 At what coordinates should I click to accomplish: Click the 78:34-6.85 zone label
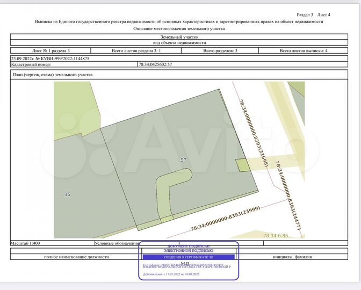276,235
